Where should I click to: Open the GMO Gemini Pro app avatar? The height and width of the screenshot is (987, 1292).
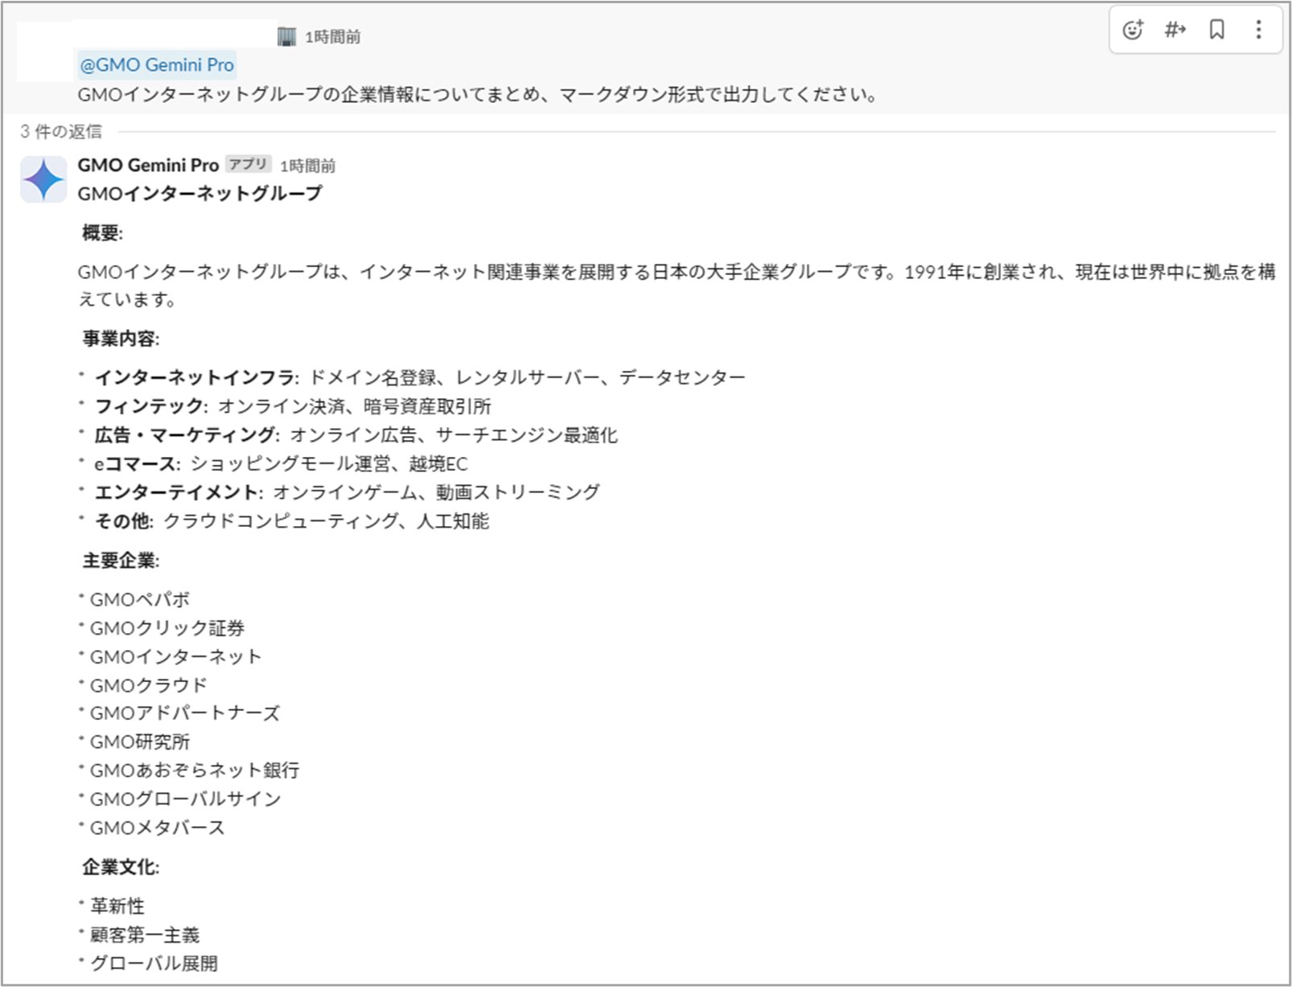tap(43, 179)
